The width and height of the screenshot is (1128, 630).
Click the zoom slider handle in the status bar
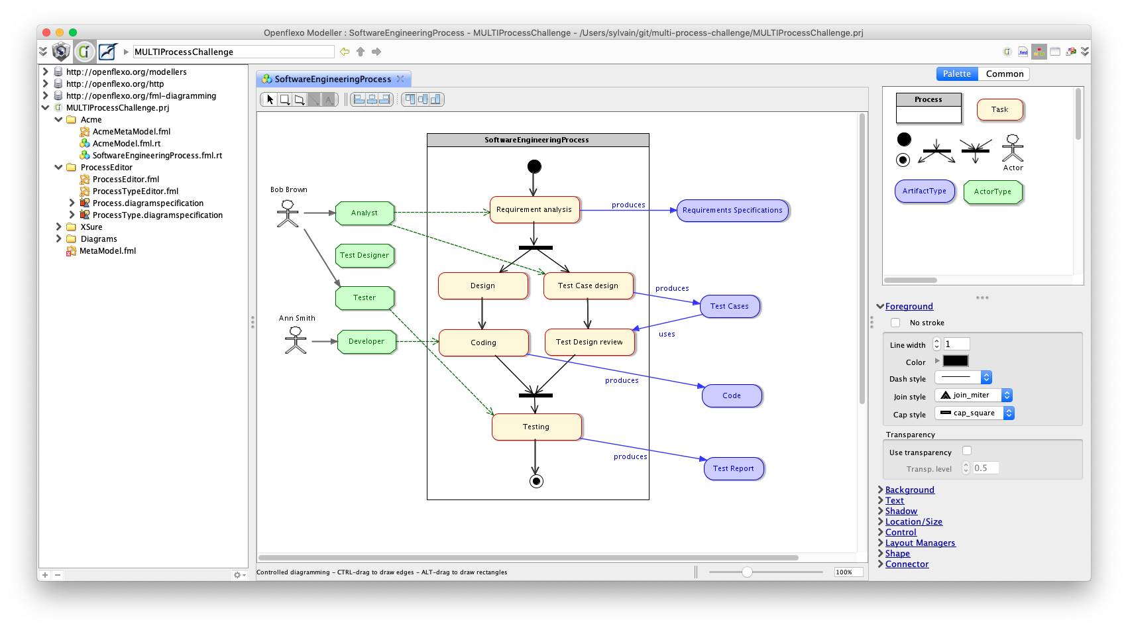coord(747,572)
